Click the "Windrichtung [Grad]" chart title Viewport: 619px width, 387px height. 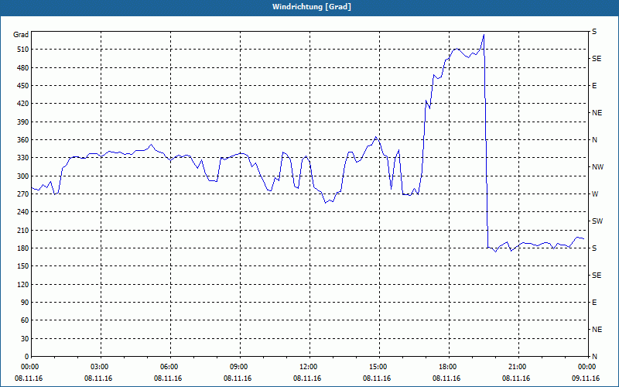312,7
